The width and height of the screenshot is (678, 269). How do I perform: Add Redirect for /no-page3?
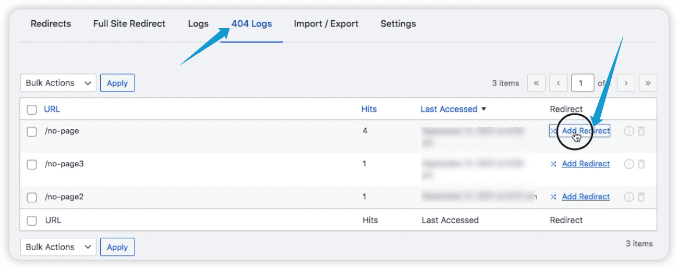586,164
